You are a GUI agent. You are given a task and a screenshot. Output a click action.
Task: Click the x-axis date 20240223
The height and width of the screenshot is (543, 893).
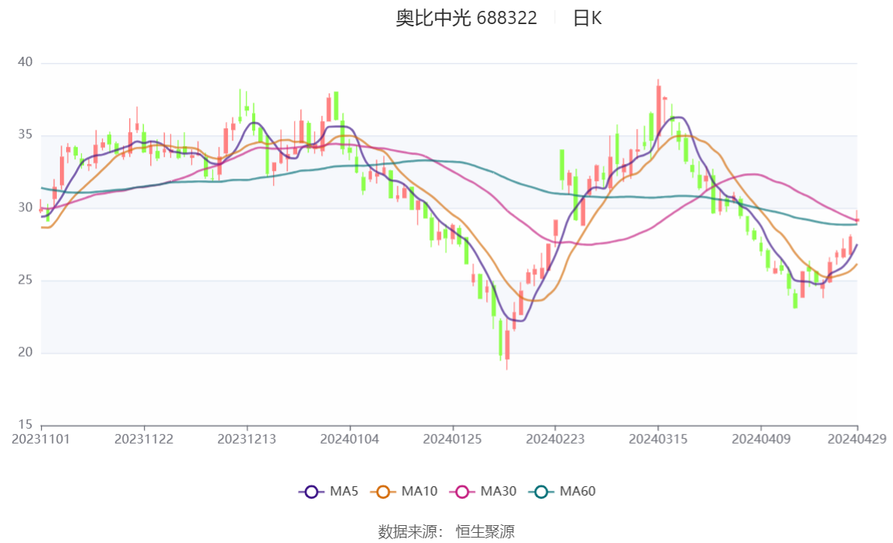coord(555,439)
